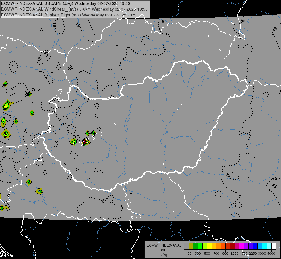Click the CAPE label in legend

164,250
